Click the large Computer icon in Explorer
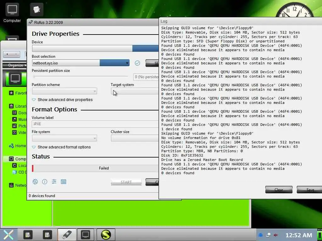Image resolution: width=322 pixels, height=241 pixels. (15, 78)
